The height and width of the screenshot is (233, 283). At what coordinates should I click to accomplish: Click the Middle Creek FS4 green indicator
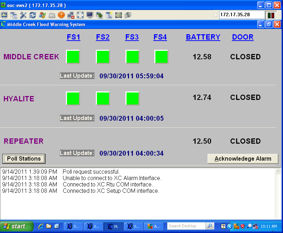point(161,57)
